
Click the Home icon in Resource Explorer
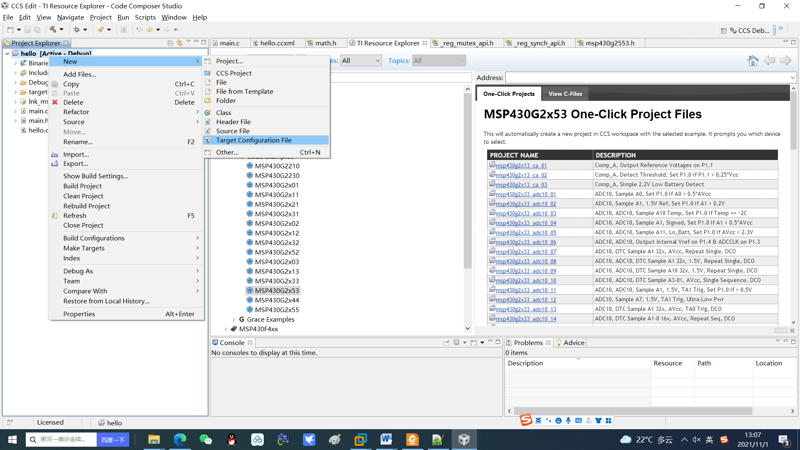[752, 61]
